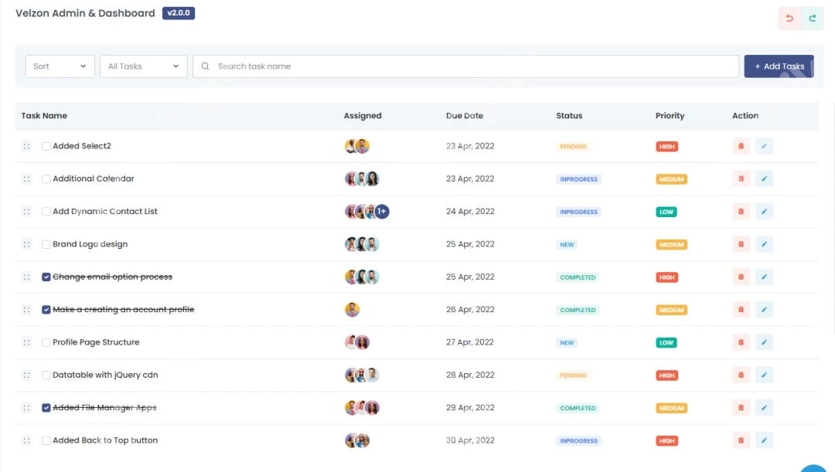
Task: Edit the Datatable with jQuery cdn task
Action: click(764, 375)
